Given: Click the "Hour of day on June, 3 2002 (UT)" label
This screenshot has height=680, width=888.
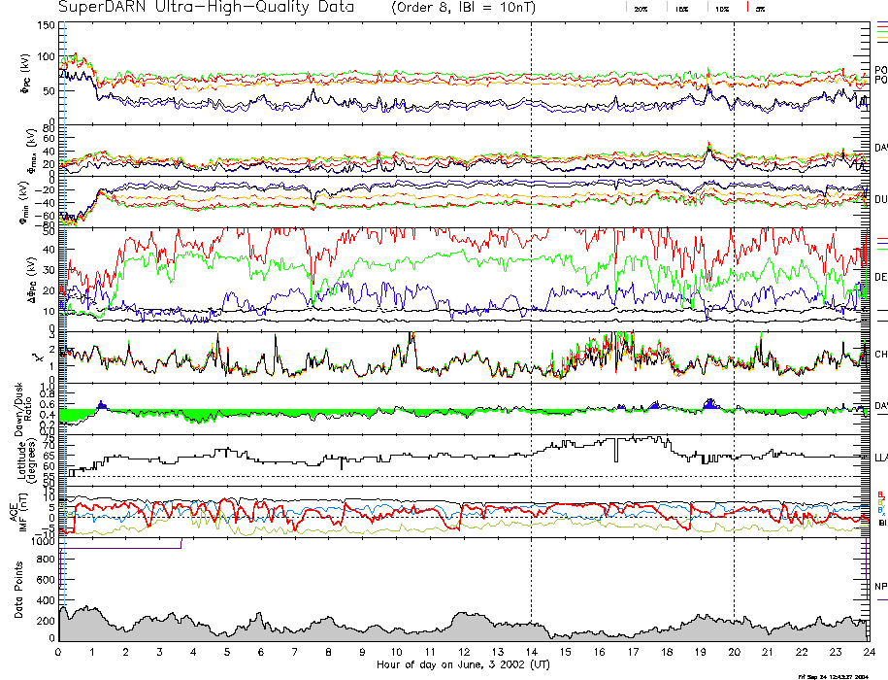Looking at the screenshot, I should tap(463, 665).
